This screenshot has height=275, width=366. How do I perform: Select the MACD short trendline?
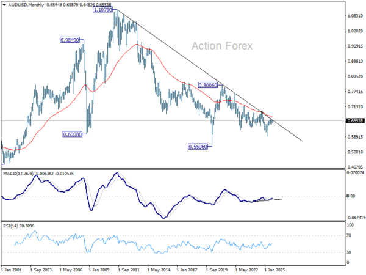268,200
